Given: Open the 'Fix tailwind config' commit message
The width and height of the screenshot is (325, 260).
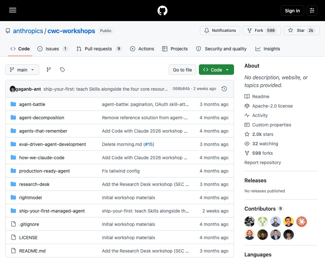Looking at the screenshot, I should tap(121, 171).
